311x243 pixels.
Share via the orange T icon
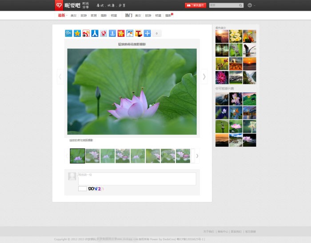click(139, 33)
